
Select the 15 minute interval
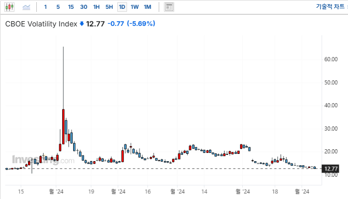click(x=71, y=7)
